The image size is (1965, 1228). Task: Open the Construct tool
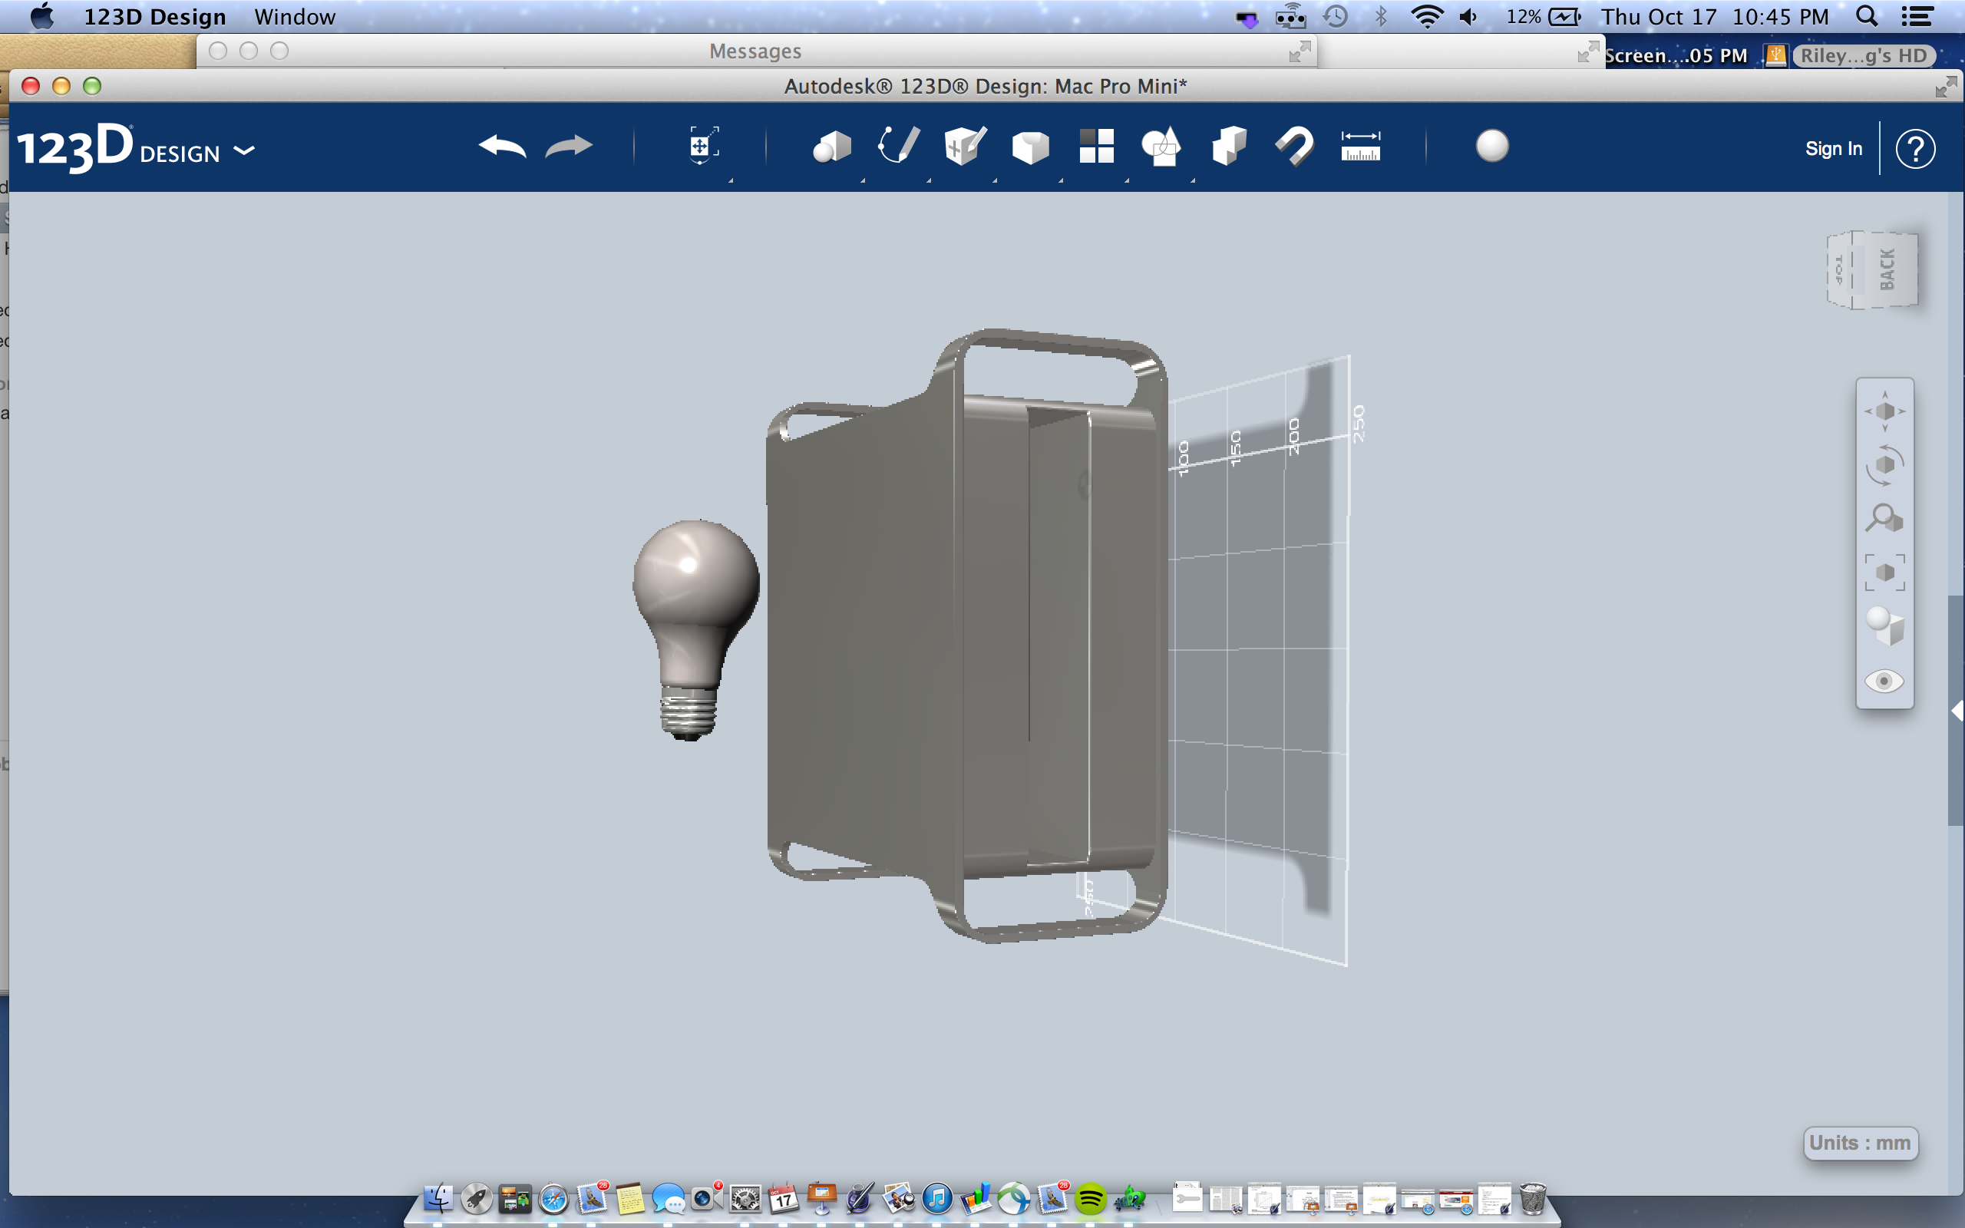tap(964, 147)
